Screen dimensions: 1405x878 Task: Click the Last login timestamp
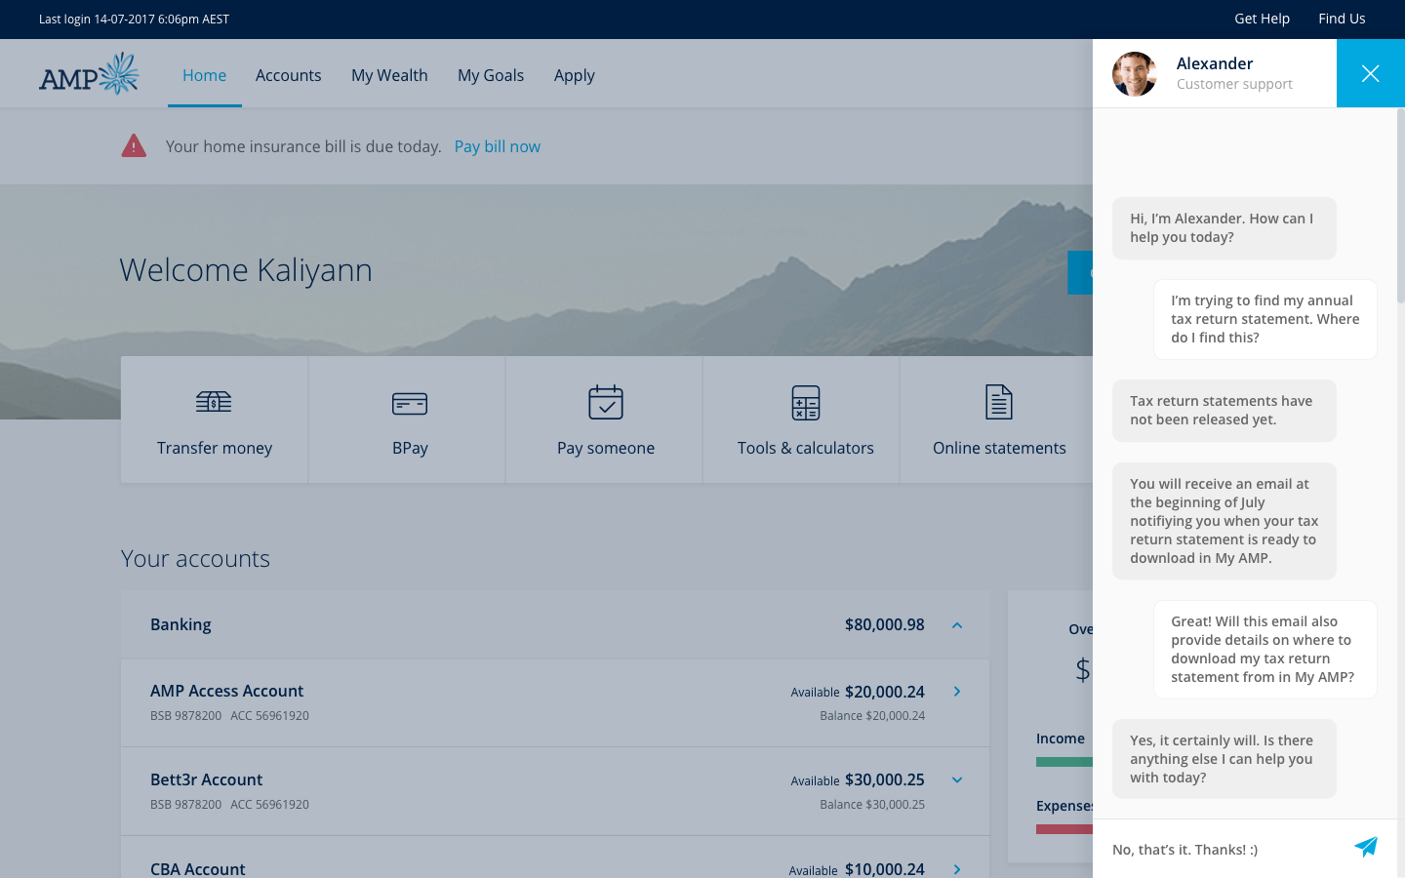pyautogui.click(x=134, y=19)
